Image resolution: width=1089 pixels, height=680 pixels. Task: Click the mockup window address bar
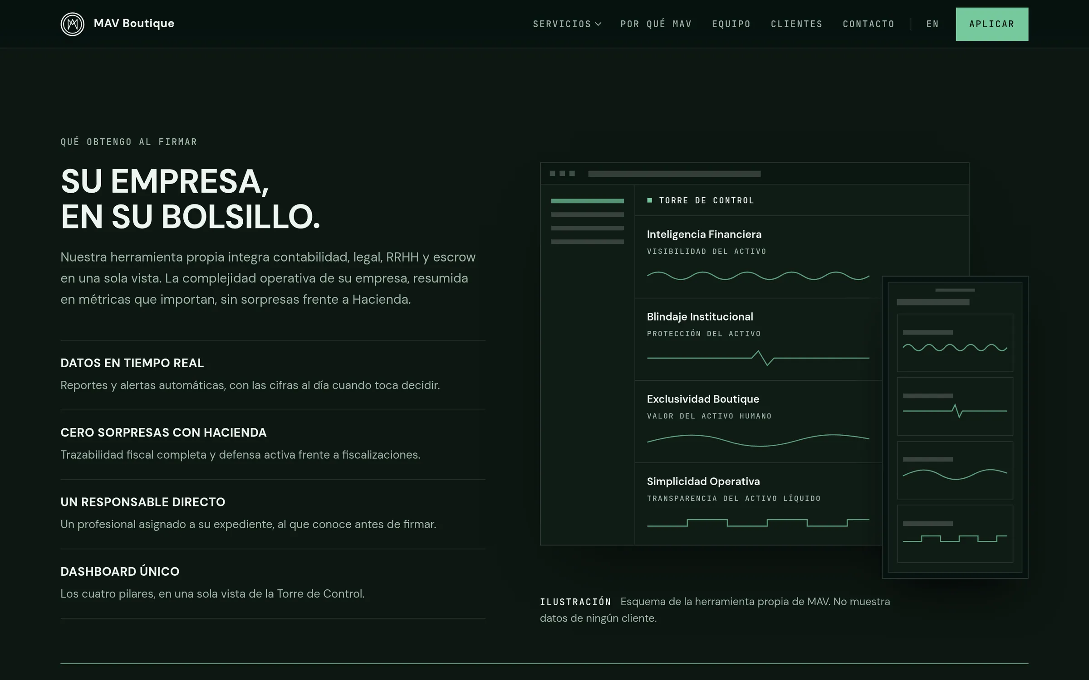tap(674, 174)
